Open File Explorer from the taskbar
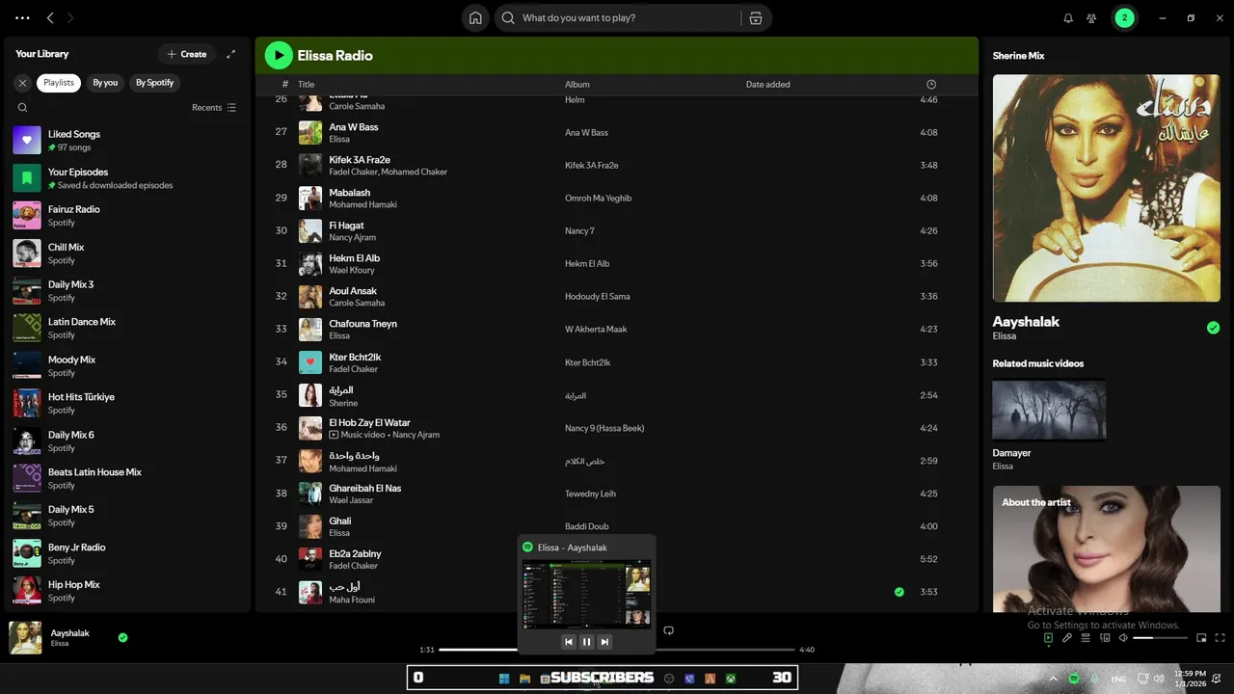The image size is (1234, 694). [x=524, y=679]
